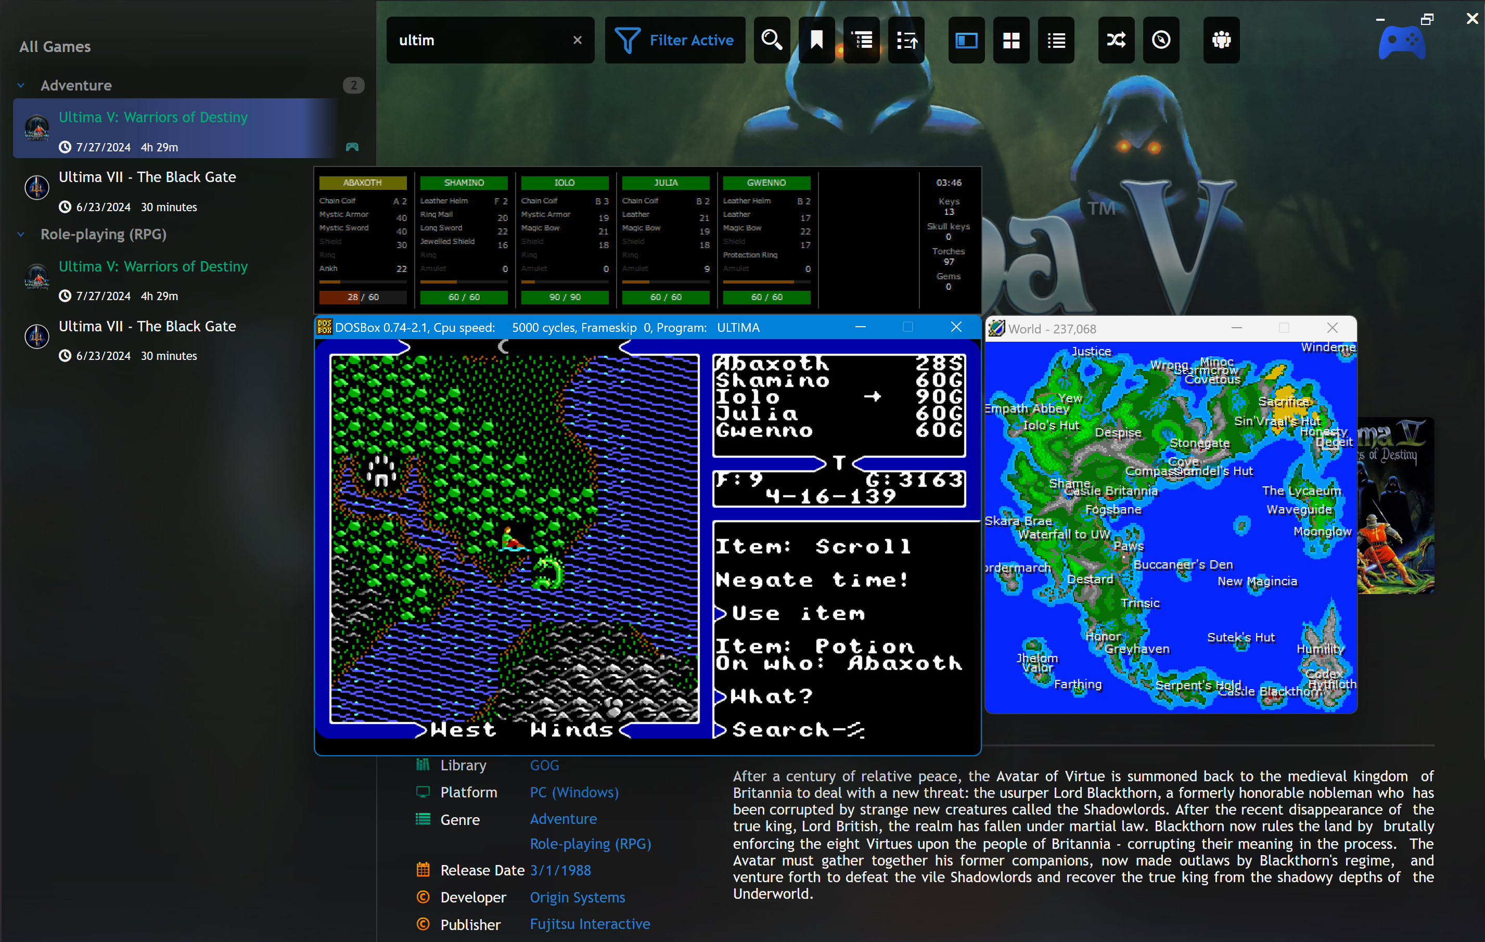Open the GOG library link

(545, 765)
